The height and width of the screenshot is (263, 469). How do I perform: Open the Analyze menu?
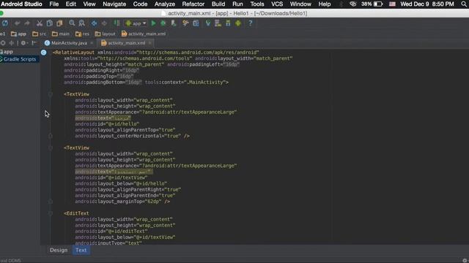(164, 4)
